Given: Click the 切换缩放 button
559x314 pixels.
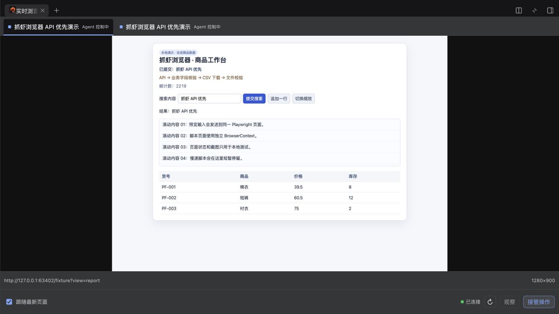Looking at the screenshot, I should pos(304,99).
